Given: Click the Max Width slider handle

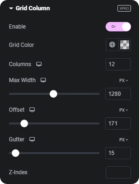Looking at the screenshot, I should (x=53, y=94).
